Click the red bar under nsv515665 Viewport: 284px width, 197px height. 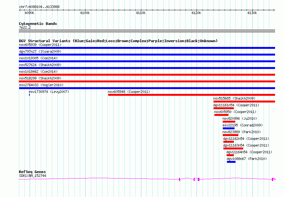244,102
